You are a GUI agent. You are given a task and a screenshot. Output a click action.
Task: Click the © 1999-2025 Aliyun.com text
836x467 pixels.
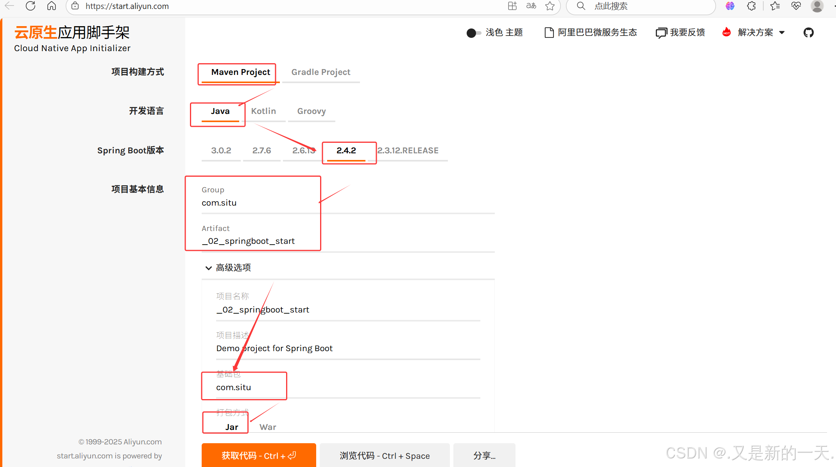click(x=120, y=442)
